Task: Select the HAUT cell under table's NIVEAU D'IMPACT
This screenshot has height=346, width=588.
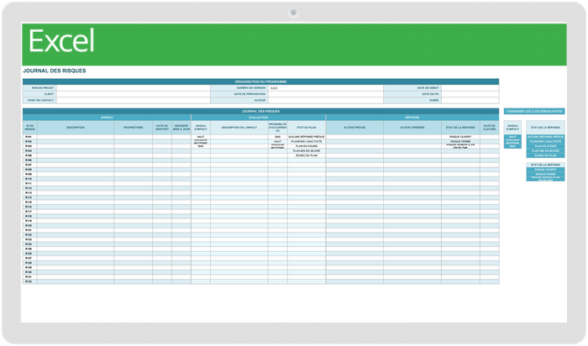Action: coord(201,137)
